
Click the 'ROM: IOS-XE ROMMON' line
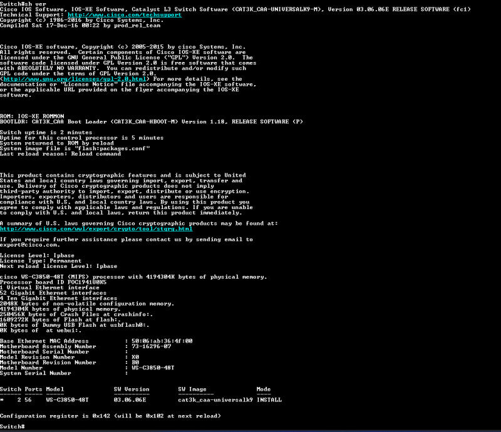(32, 116)
